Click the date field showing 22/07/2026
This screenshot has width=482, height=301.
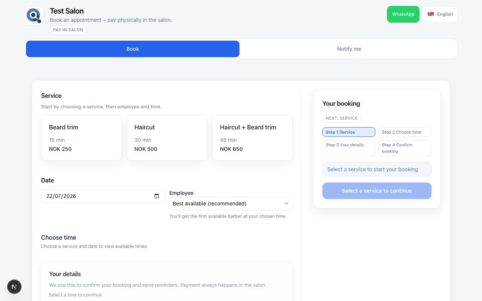(103, 196)
